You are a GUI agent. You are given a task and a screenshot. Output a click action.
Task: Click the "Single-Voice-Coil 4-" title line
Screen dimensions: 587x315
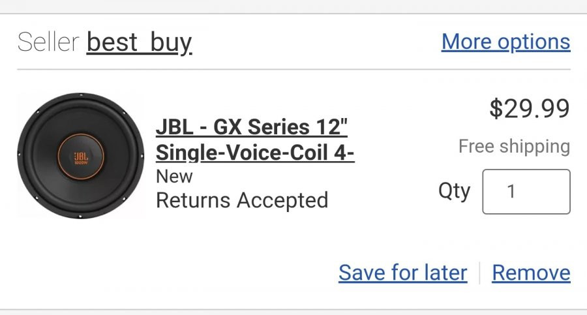pyautogui.click(x=255, y=153)
